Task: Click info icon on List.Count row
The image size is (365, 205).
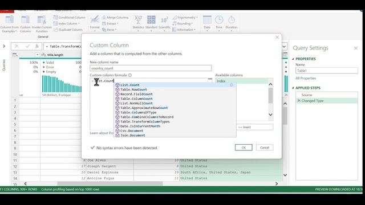Action: (231, 85)
